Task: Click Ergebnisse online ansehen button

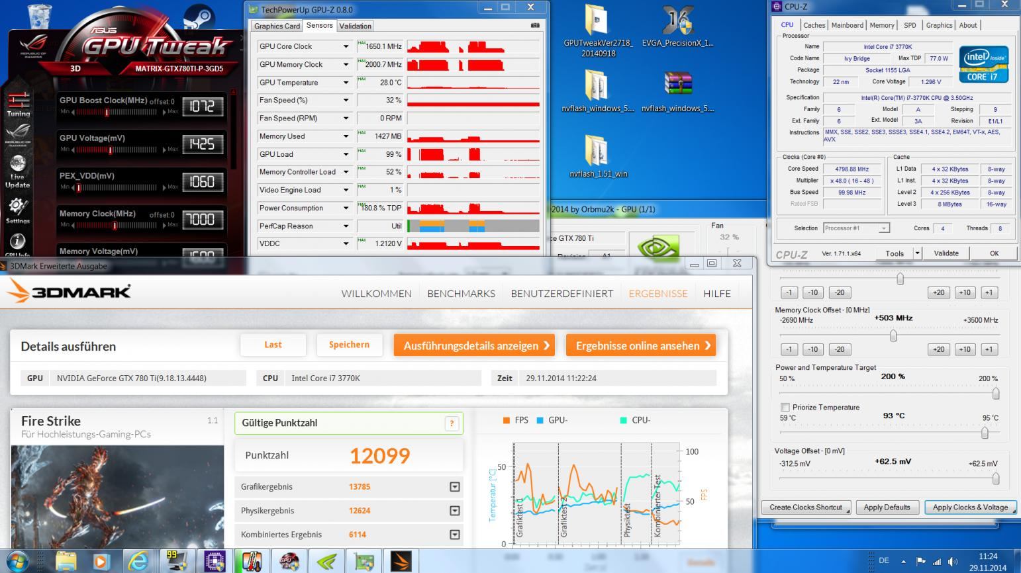Action: point(641,345)
